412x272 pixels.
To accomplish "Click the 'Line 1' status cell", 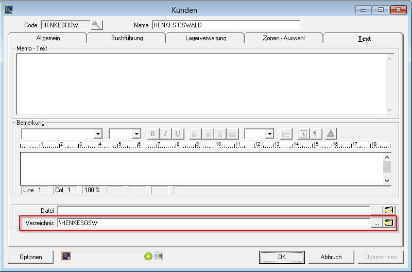I will tap(35, 190).
